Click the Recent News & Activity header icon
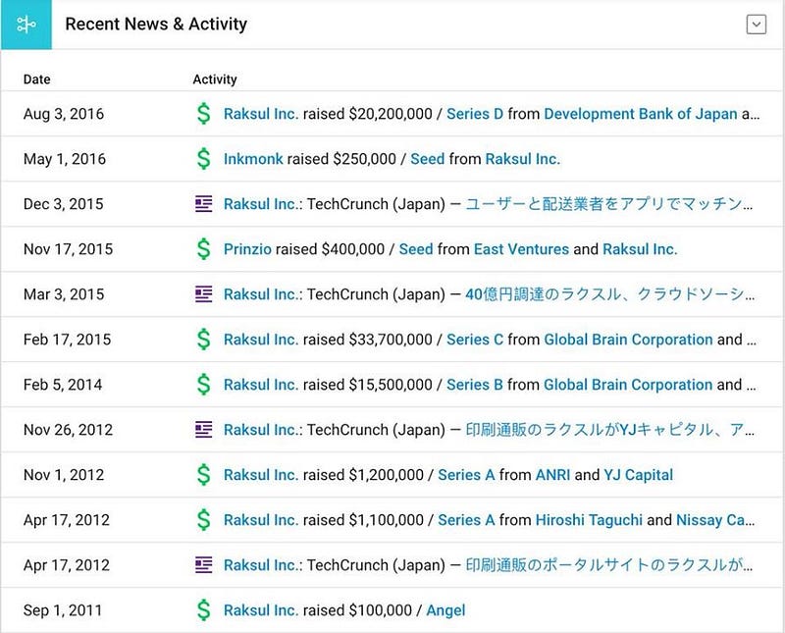This screenshot has height=633, width=785. pos(26,25)
